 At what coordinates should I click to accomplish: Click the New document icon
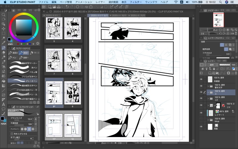(50, 7)
